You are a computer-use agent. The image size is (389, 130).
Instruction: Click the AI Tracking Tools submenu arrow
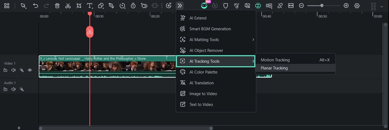click(253, 61)
